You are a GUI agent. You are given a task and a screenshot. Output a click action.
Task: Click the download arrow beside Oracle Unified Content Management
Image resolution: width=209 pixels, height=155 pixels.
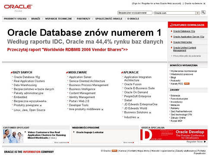[171, 47]
